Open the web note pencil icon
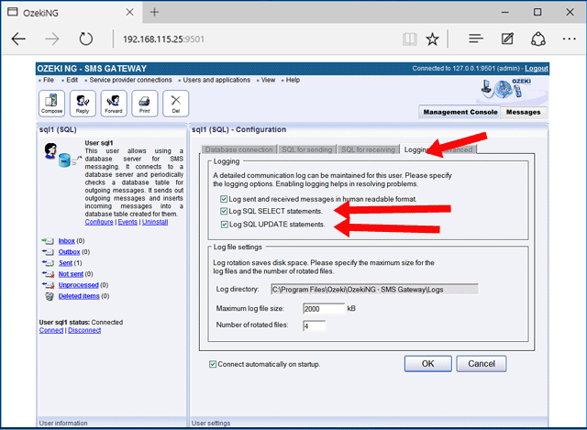Screen dimensions: 587x430 [507, 39]
